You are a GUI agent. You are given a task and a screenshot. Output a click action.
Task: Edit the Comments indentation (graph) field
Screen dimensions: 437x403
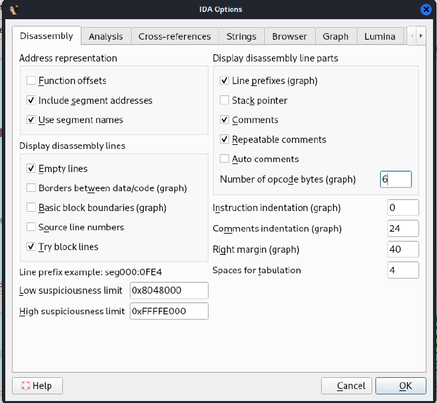pyautogui.click(x=403, y=228)
